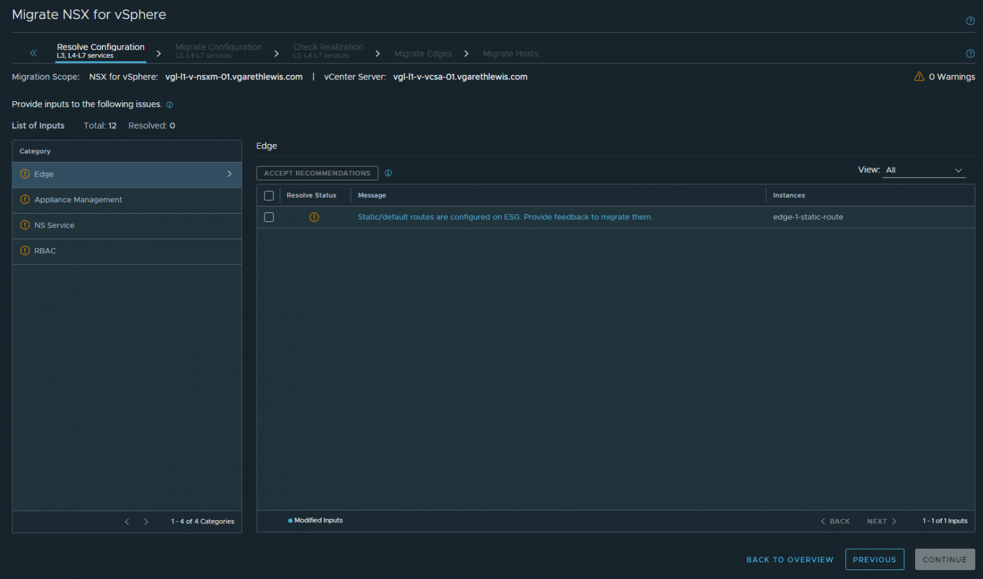Open the View filter dropdown showing All

pos(923,170)
